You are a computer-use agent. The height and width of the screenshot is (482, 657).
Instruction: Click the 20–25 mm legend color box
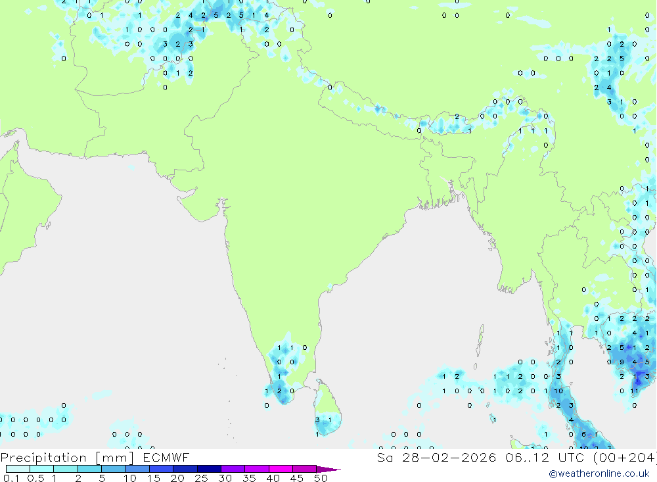185,469
